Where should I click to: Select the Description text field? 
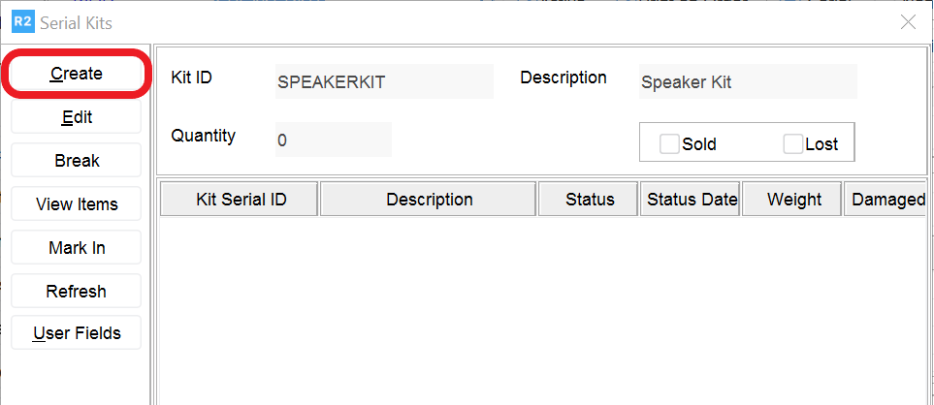(x=747, y=82)
